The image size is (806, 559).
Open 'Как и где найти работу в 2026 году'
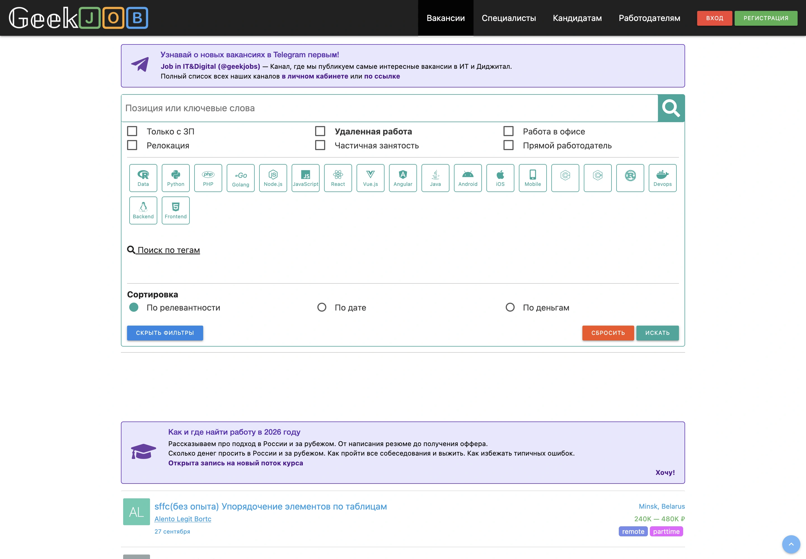click(x=234, y=432)
